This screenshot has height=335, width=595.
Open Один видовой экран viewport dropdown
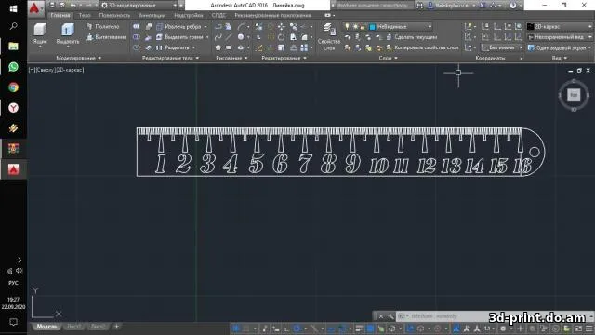point(560,47)
